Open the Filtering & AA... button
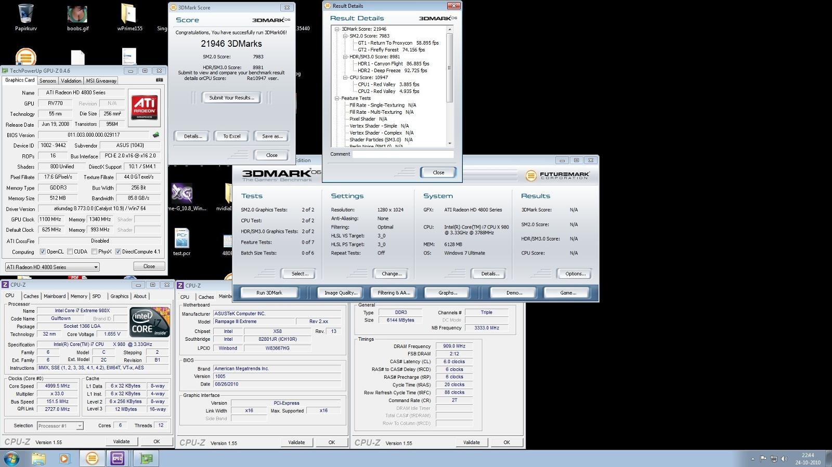832x467 pixels. point(394,293)
